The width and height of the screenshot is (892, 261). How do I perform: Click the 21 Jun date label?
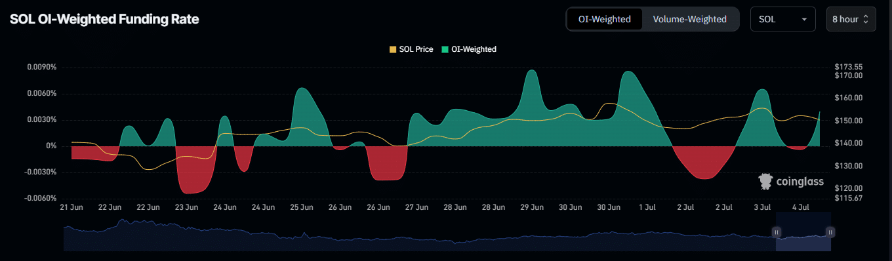click(72, 207)
